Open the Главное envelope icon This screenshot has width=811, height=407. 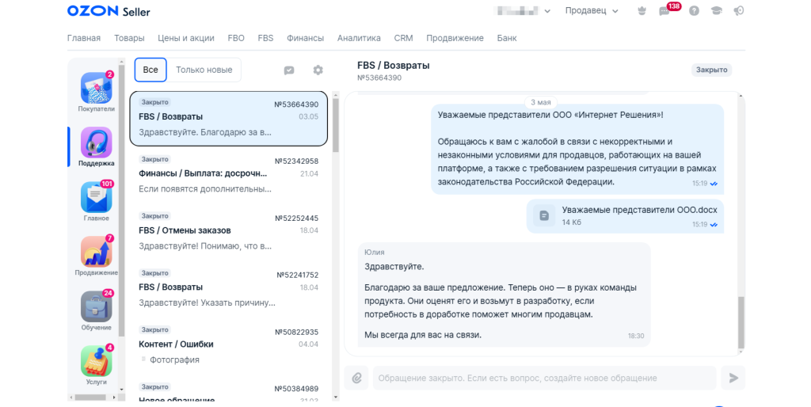pos(96,197)
